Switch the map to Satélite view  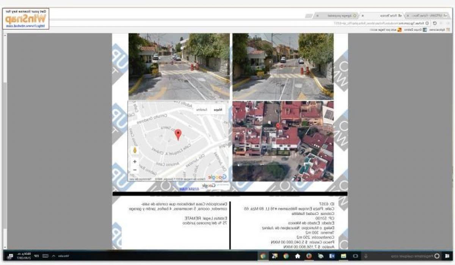pos(202,110)
